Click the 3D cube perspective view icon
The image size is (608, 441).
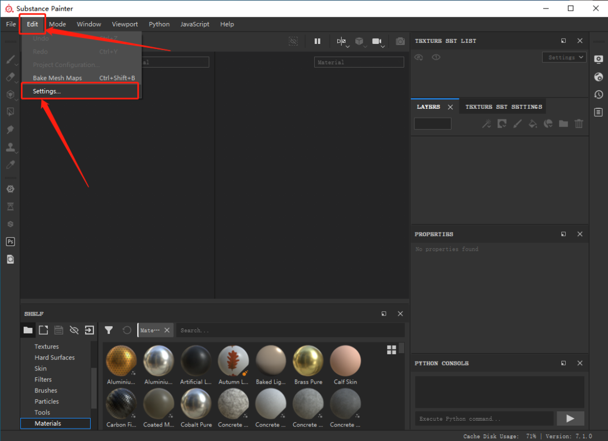(x=359, y=41)
